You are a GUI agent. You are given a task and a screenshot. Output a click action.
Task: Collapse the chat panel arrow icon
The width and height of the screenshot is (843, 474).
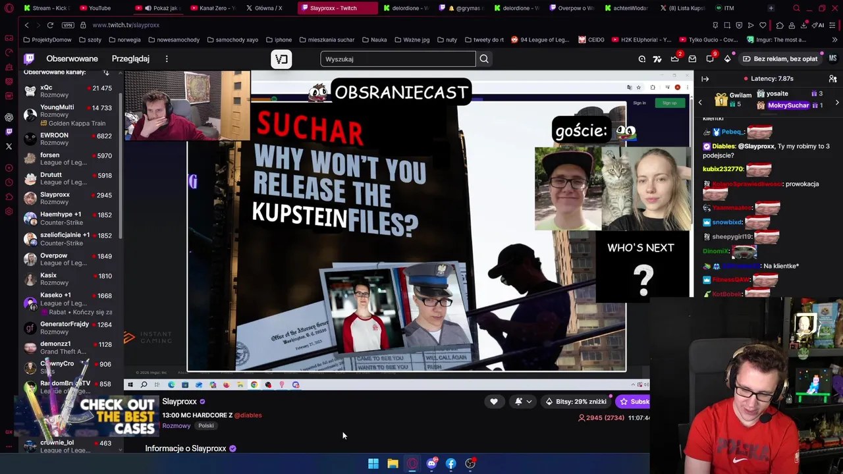[705, 78]
